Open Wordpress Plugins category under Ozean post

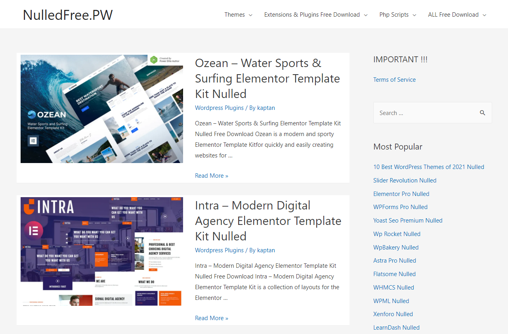click(x=219, y=108)
